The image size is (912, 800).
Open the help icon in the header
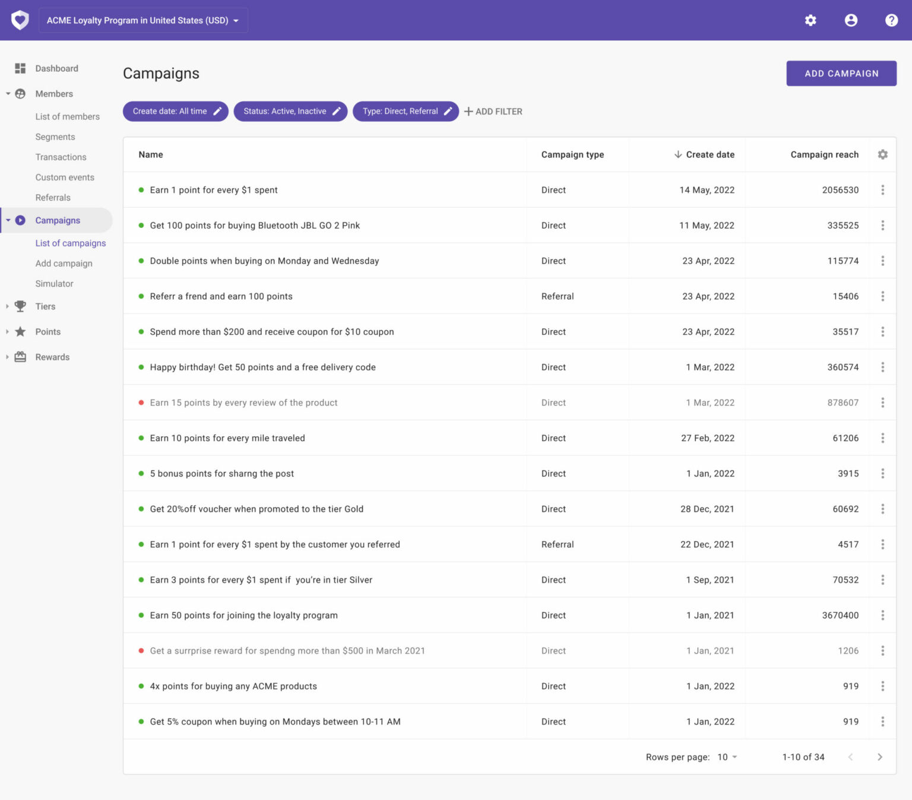point(891,20)
